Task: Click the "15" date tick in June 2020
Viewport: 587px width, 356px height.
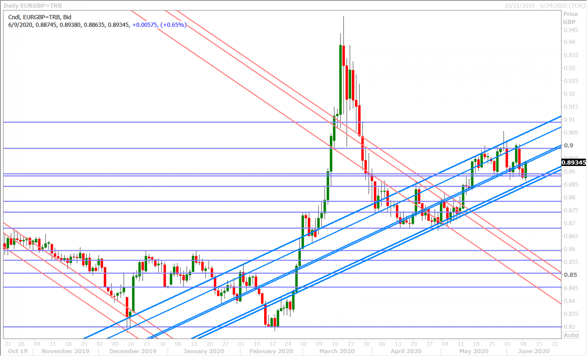Action: click(x=539, y=344)
